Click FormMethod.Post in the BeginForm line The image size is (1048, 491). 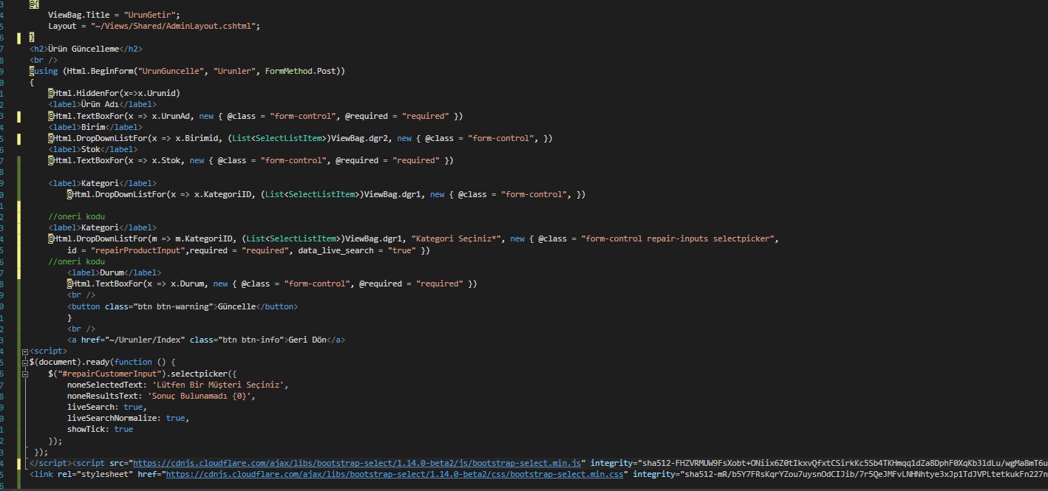pyautogui.click(x=300, y=71)
